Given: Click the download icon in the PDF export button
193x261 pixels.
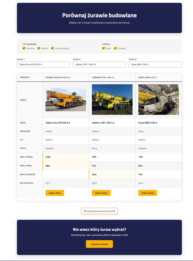Looking at the screenshot, I should (85, 211).
